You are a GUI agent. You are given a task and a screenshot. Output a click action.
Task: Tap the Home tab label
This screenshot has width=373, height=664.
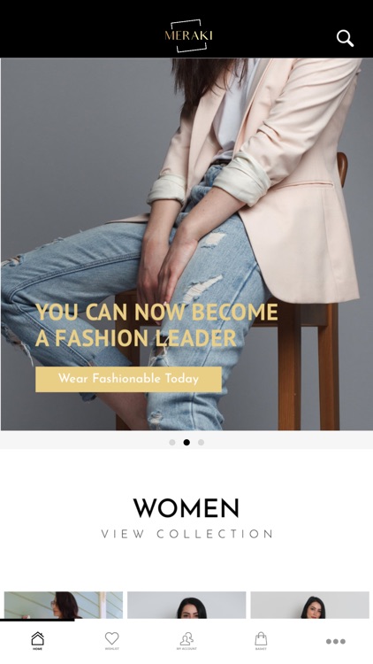pyautogui.click(x=38, y=649)
